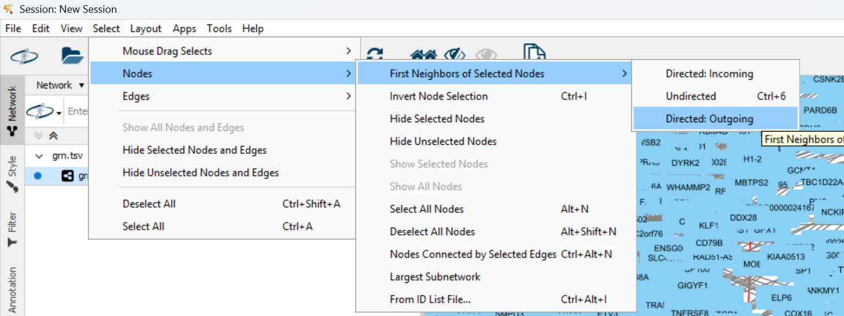Click the KIAA0513 node label
844x316 pixels.
pos(786,256)
